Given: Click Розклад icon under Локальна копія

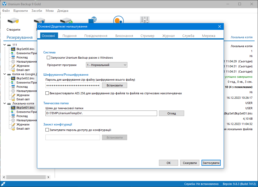Looking at the screenshot, I should click(x=13, y=116).
